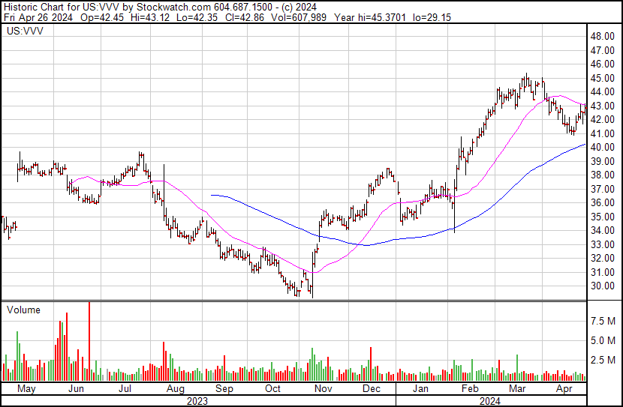Click the US:VVV ticker label
Viewport: 623px width, 407px height.
click(x=25, y=31)
